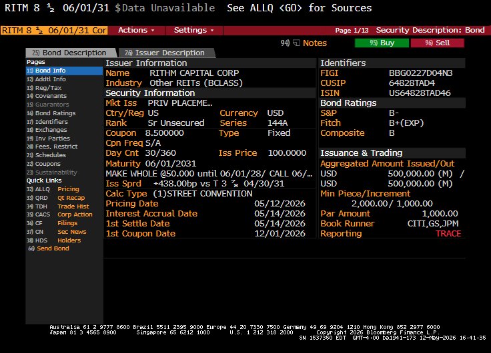Screen dimensions: 491x353
Task: Click Calc Type (1)STREET CONVENTION
Action: pos(203,194)
